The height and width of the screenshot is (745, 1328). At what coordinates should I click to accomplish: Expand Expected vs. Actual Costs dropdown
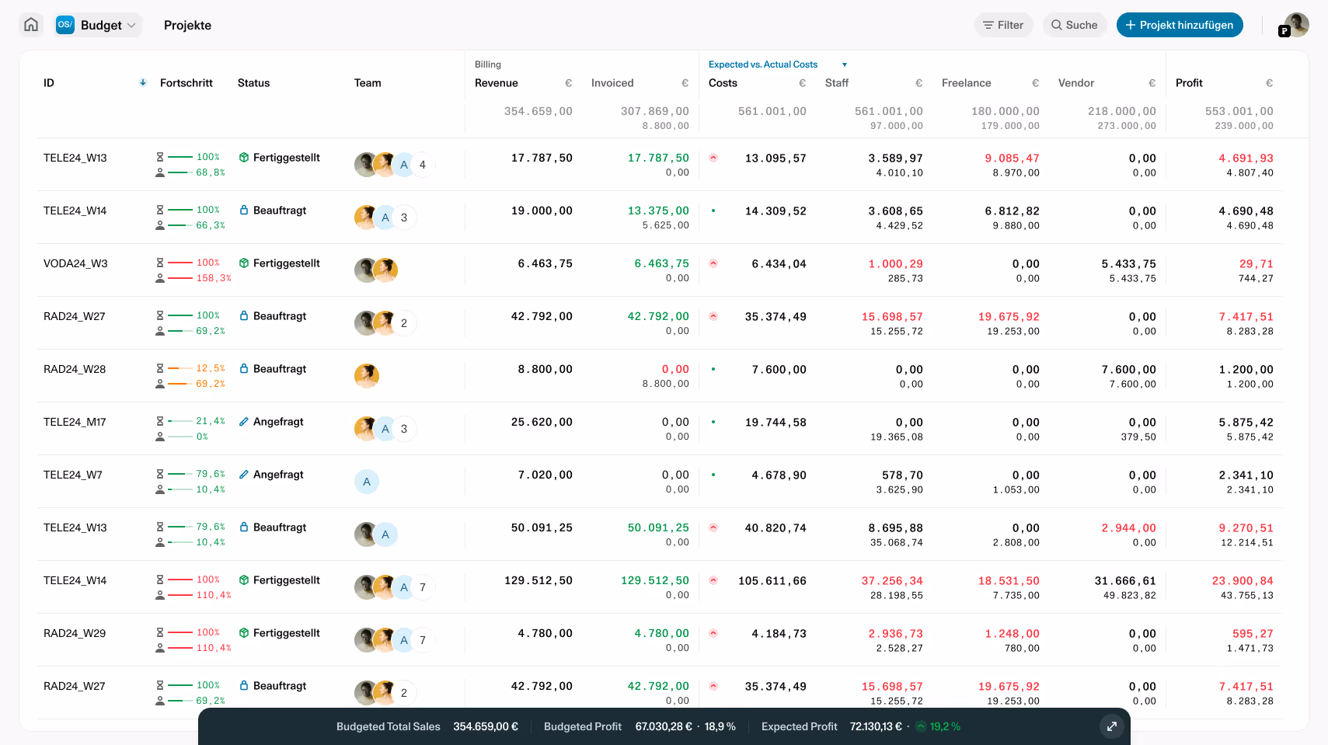(845, 64)
